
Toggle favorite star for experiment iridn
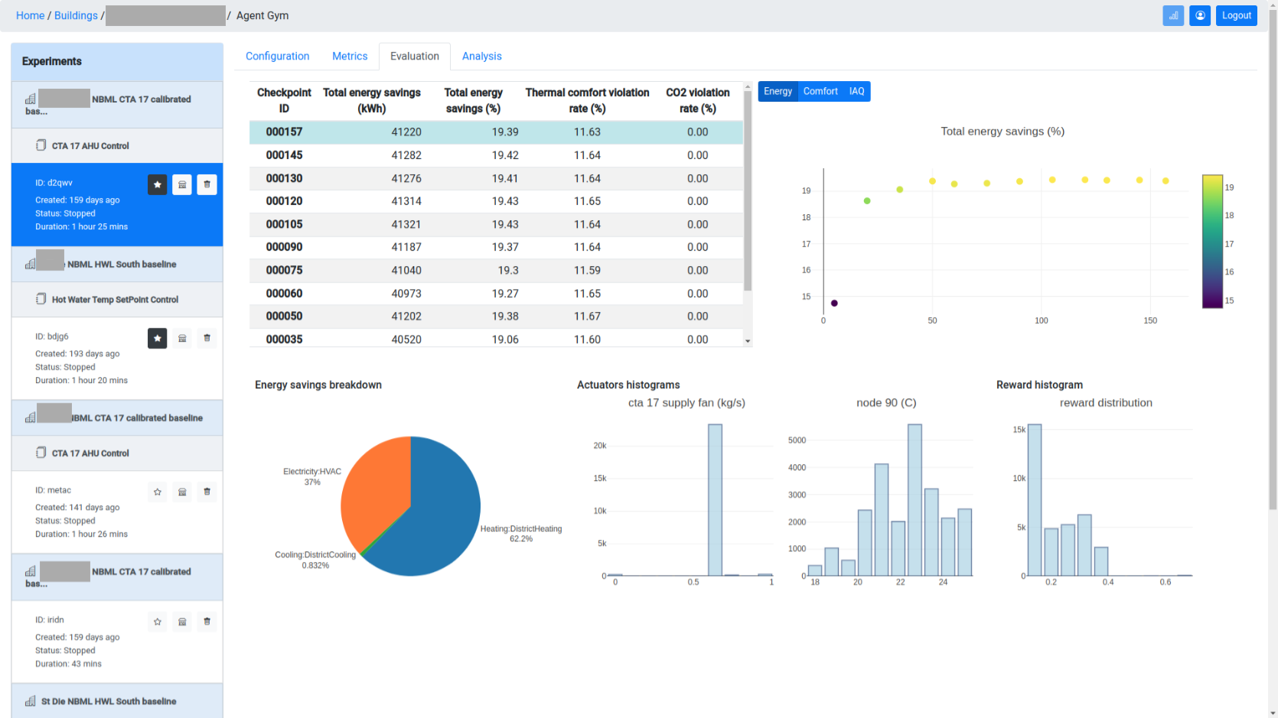point(157,622)
